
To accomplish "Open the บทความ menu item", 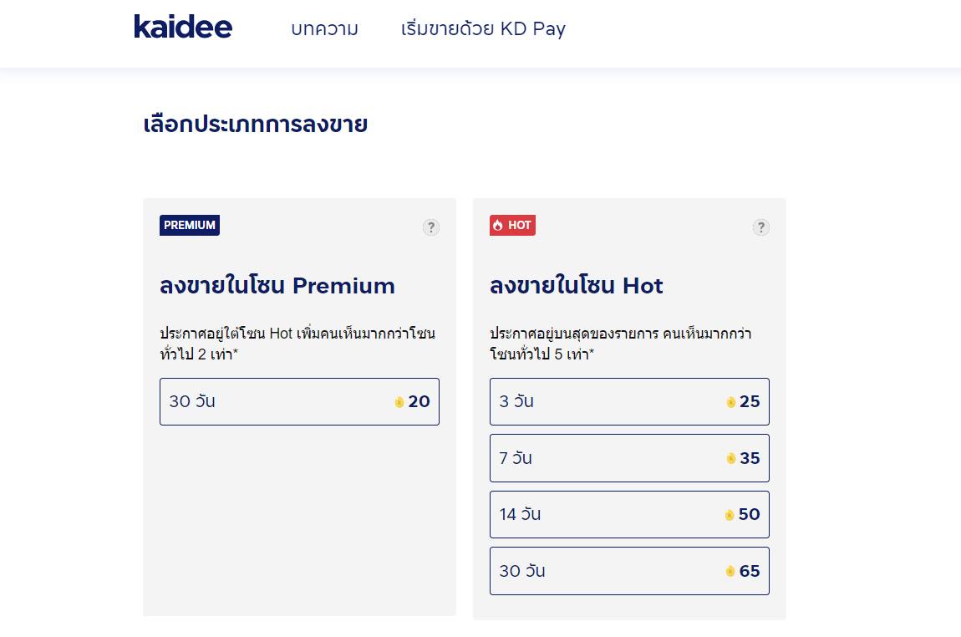I will coord(324,28).
